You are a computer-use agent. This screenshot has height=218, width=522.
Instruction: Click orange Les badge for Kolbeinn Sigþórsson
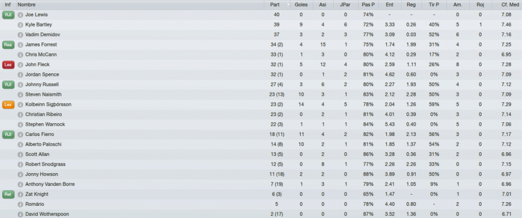8,104
